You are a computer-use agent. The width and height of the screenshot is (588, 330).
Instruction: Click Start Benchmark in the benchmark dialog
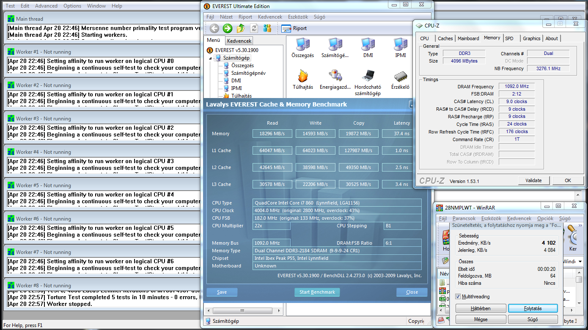pos(317,292)
